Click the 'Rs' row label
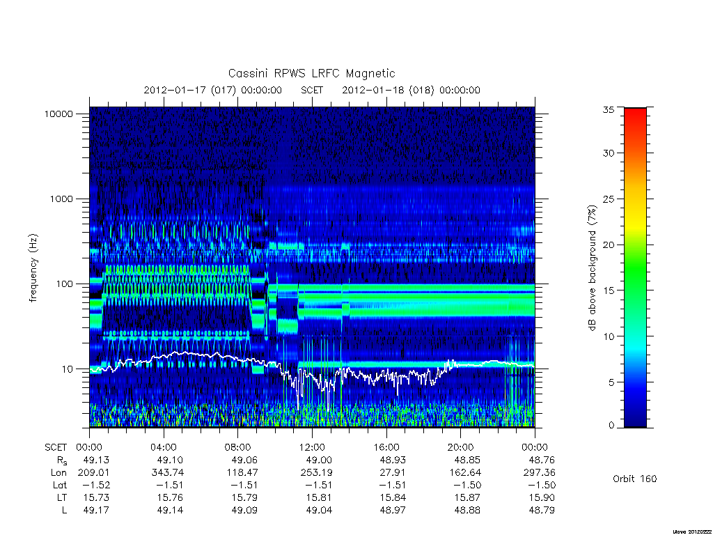The image size is (713, 535). pyautogui.click(x=62, y=460)
